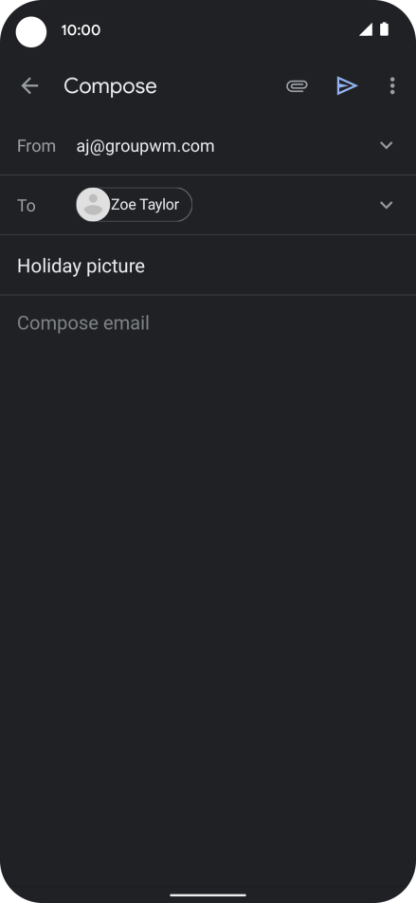
Task: Select the aj@groupwm.com sender address
Action: point(146,146)
